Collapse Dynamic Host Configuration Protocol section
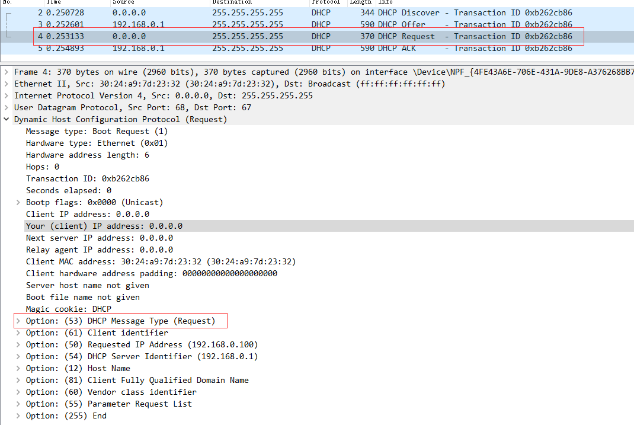Image resolution: width=634 pixels, height=425 pixels. (7, 119)
